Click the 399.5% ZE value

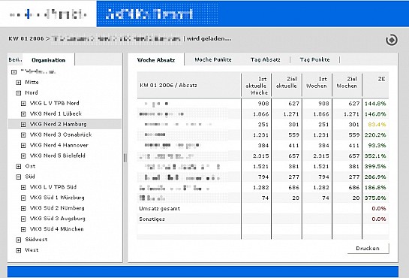[375, 166]
